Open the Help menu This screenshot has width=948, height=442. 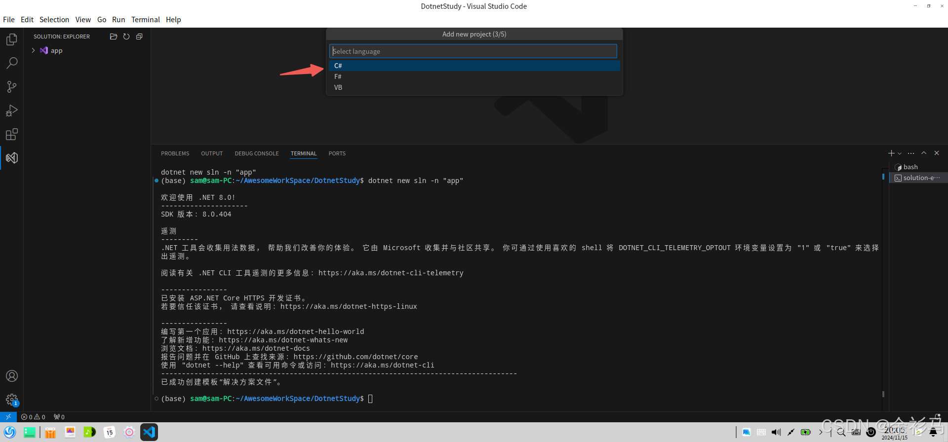[x=173, y=20]
